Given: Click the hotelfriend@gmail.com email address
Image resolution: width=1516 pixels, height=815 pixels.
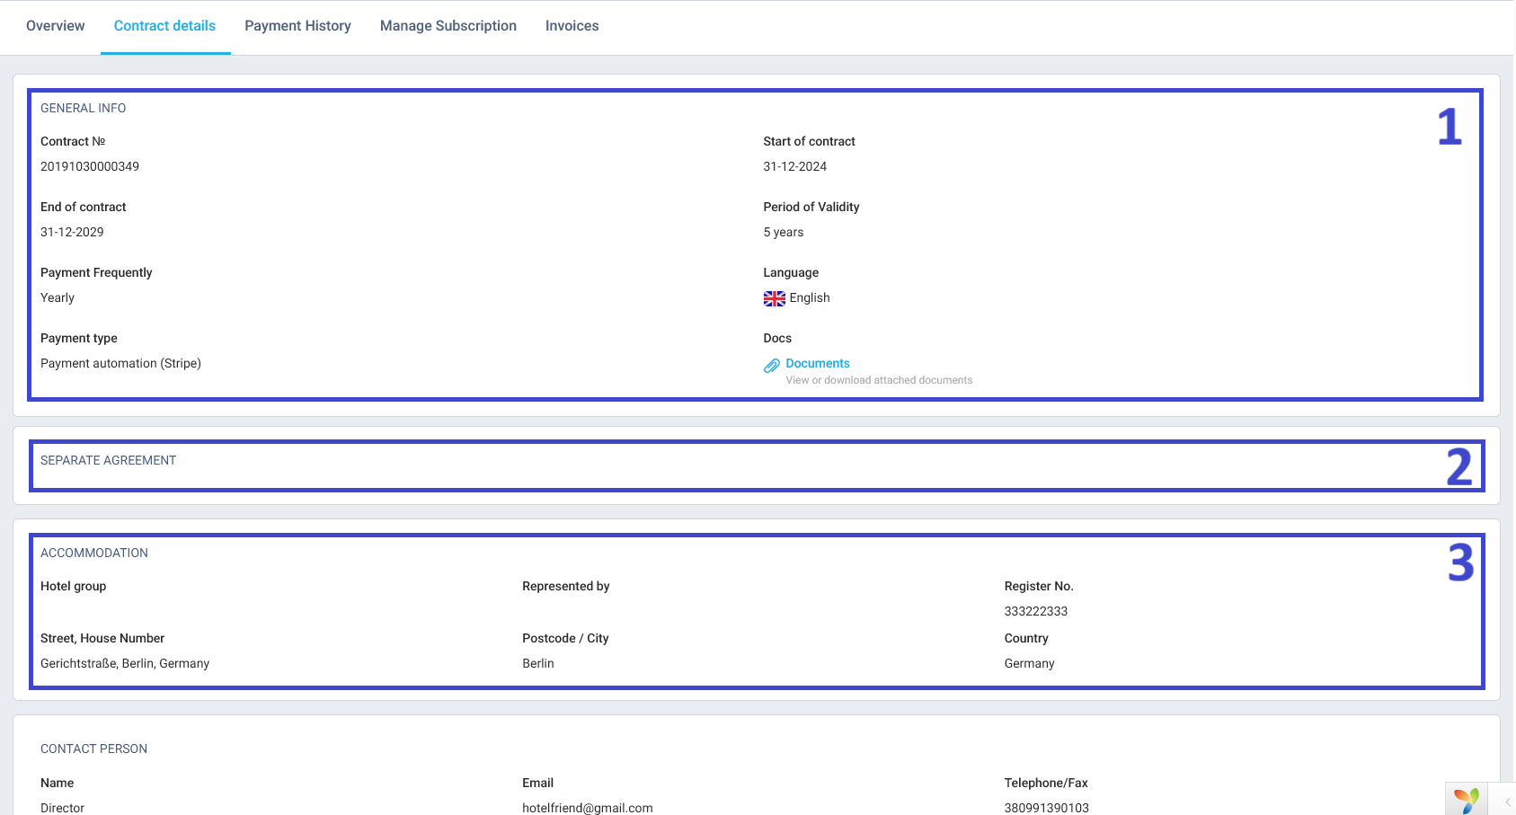Looking at the screenshot, I should tap(587, 808).
